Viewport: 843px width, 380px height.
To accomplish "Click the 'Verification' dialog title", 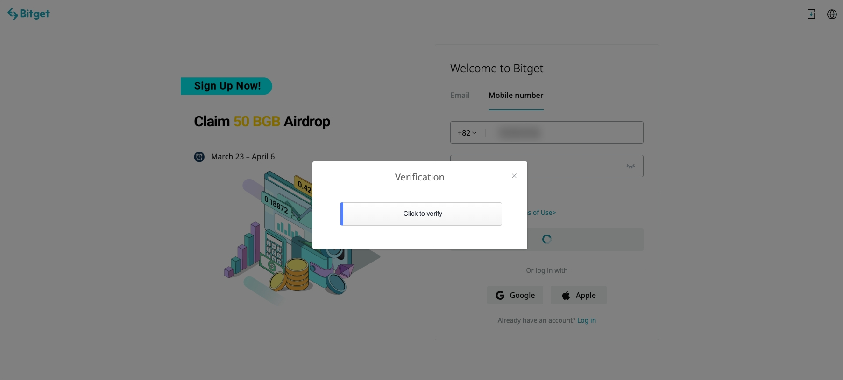I will pyautogui.click(x=420, y=177).
